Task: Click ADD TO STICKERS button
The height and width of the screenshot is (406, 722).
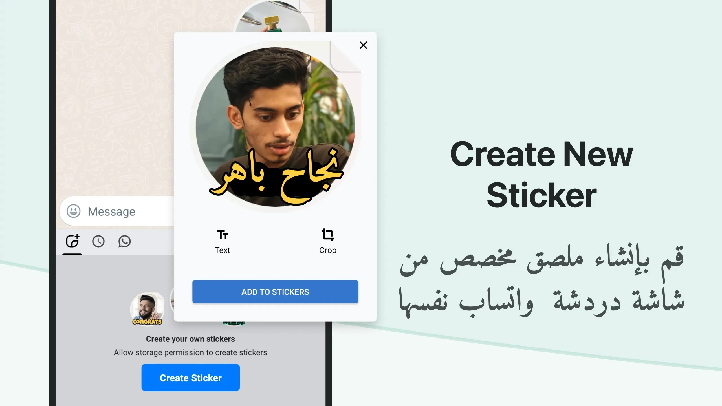Action: tap(275, 292)
